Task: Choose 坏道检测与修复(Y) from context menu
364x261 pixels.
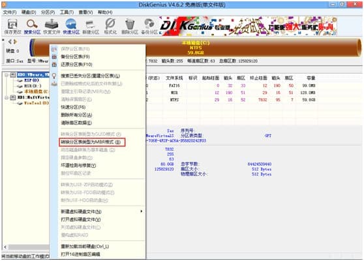Action: (78, 166)
